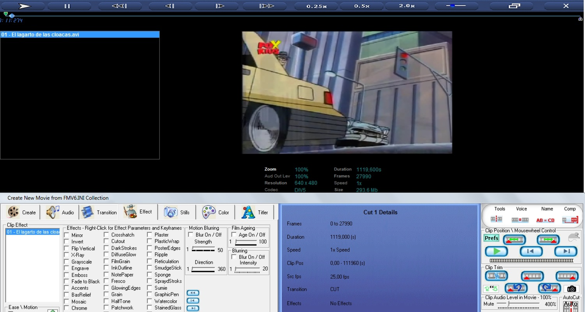Select '01 - El lagarto de las cloacas.avi' in file list
Screen dimensions: 585x312
(x=80, y=34)
